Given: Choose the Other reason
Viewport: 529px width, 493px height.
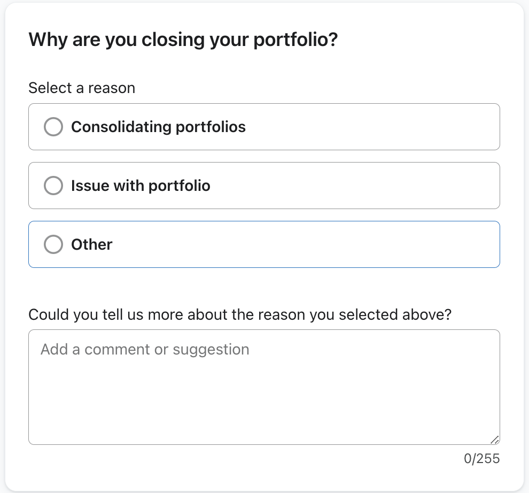Looking at the screenshot, I should (91, 244).
